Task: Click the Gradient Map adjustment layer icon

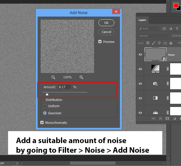Action: [156, 69]
